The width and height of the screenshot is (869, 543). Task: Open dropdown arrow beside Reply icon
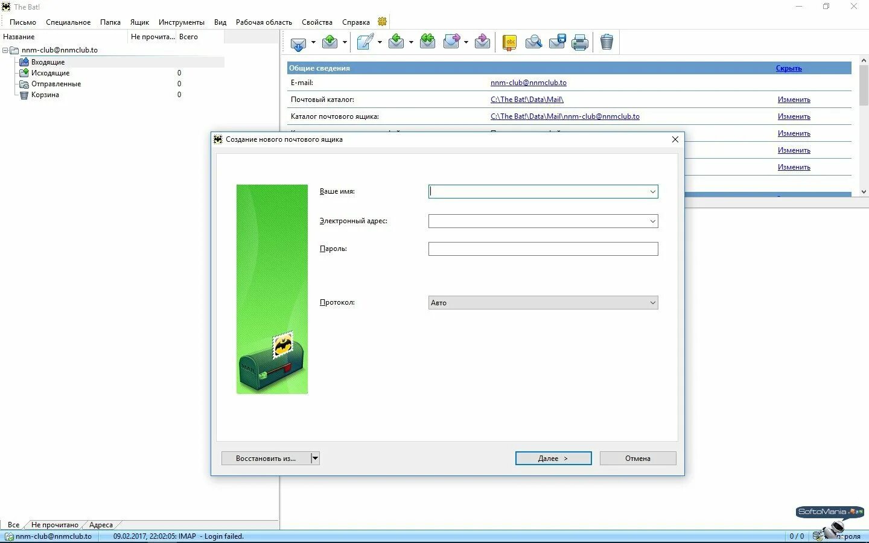(x=411, y=42)
